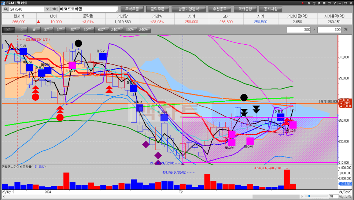The width and height of the screenshot is (354, 200).
Task: Click the chart reset zoom magnifier icon
Action: 350,197
